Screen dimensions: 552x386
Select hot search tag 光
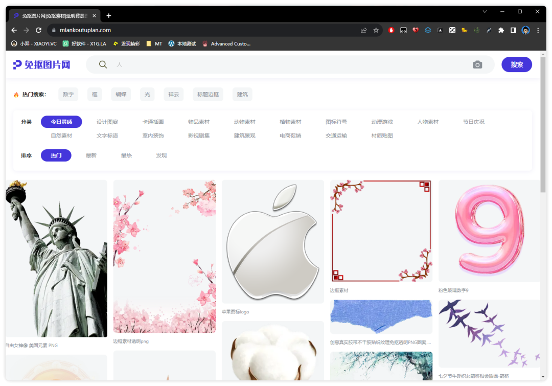(147, 95)
